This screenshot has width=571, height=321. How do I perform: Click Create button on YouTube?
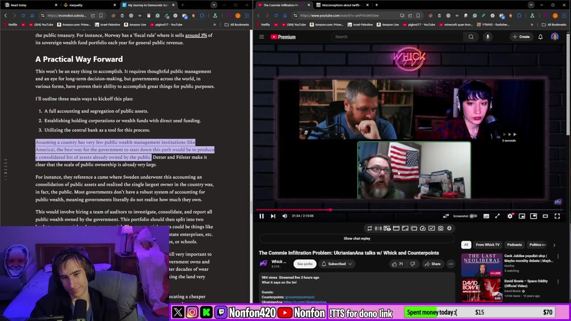[x=521, y=37]
